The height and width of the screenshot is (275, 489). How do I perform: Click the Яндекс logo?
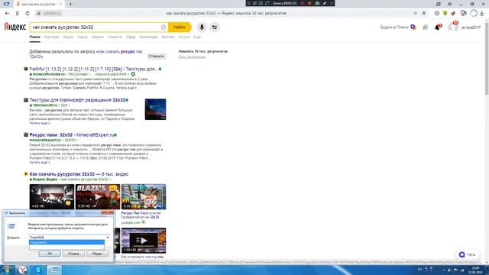[15, 27]
